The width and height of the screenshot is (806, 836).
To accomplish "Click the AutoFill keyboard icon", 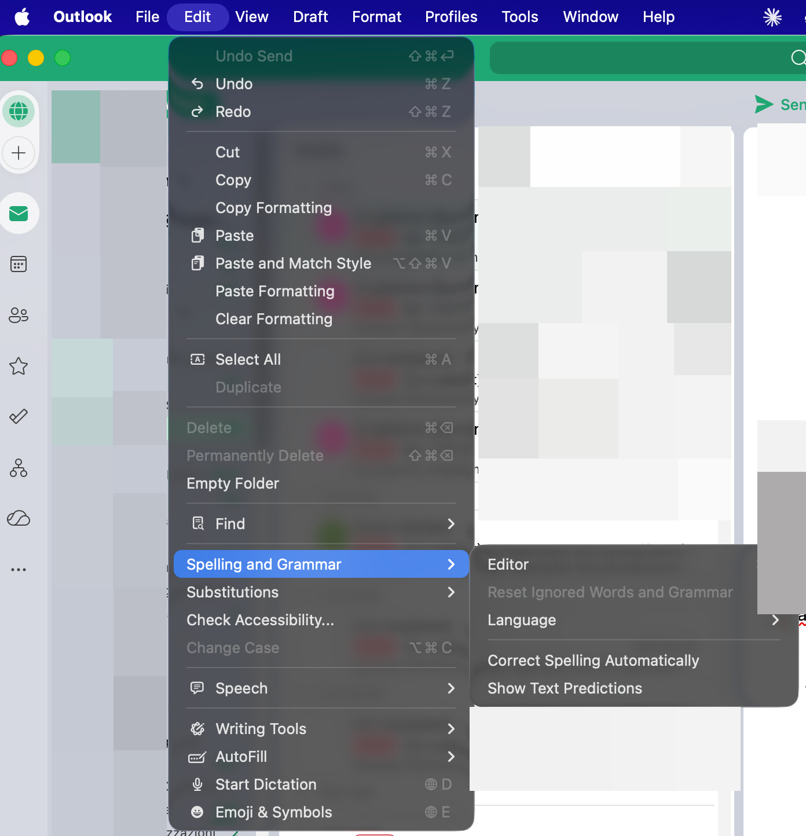I will [197, 757].
